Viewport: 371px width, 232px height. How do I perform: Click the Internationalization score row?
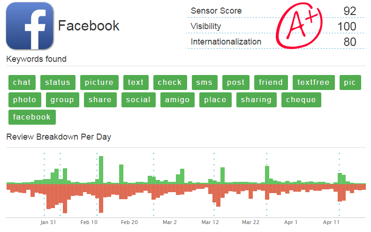(x=274, y=42)
